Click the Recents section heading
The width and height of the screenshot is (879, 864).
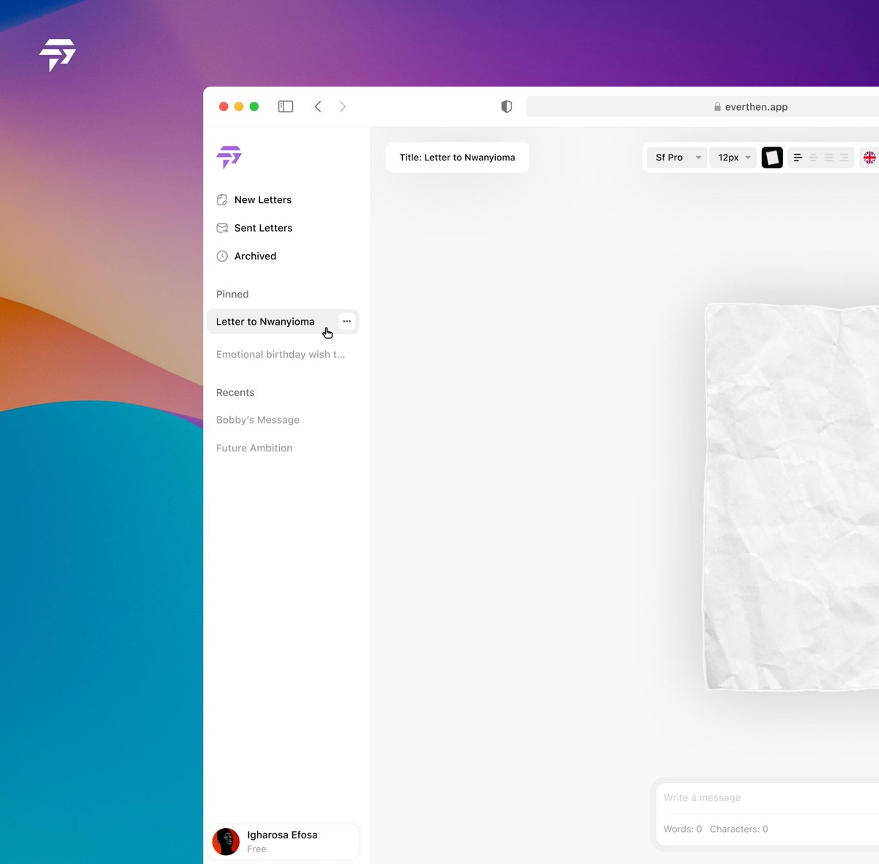tap(235, 392)
